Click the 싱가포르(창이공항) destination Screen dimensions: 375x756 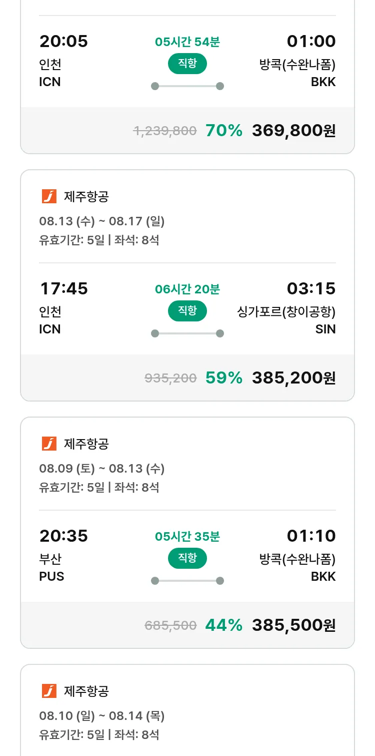(x=286, y=312)
